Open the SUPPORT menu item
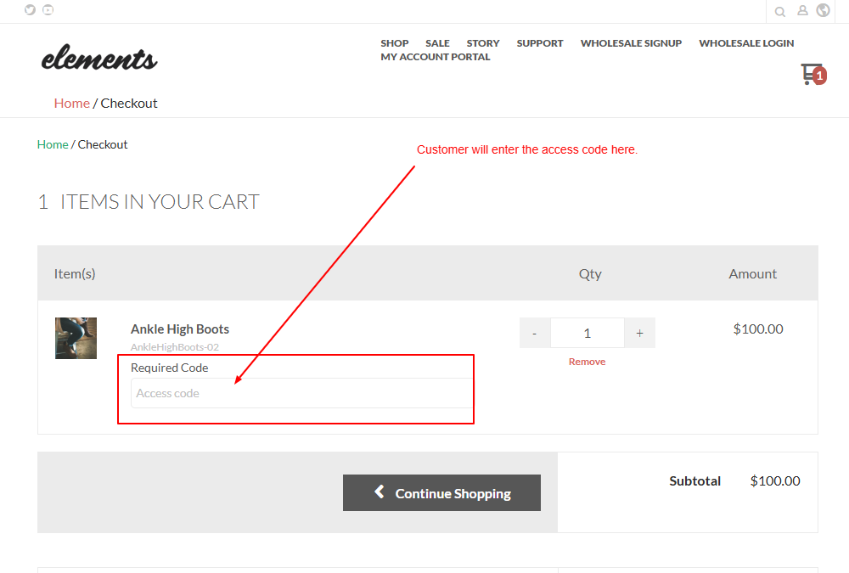Screen dimensions: 849x573 [540, 43]
